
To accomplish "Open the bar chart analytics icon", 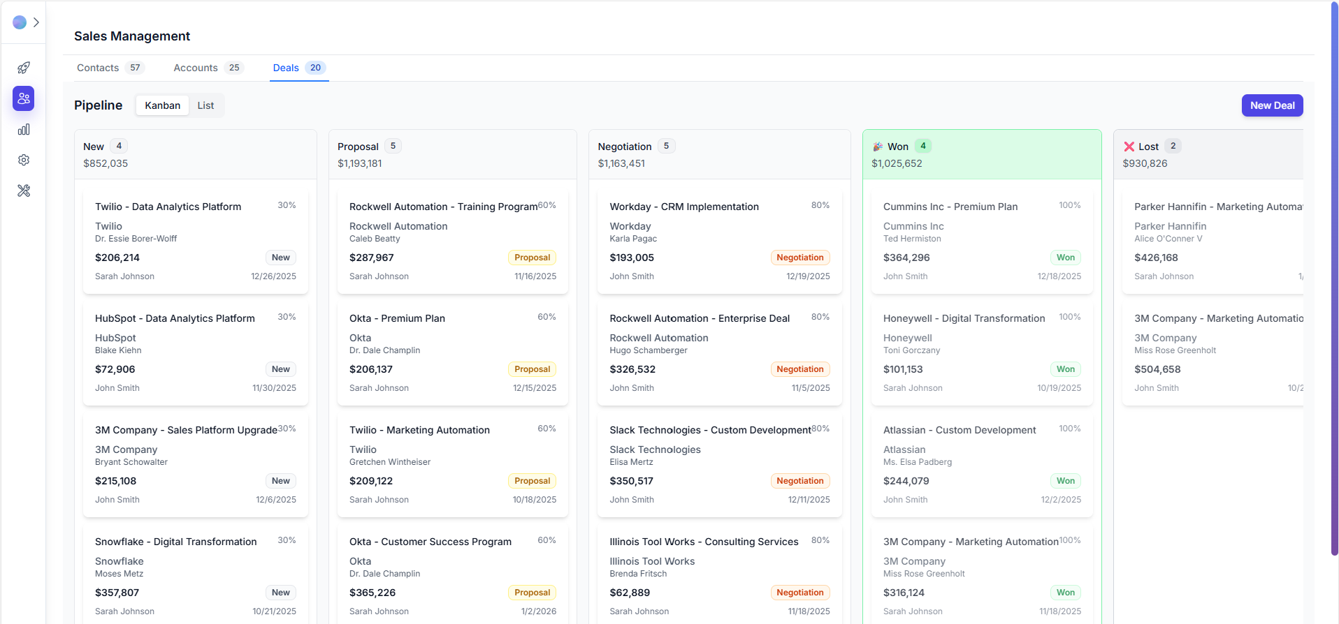I will (24, 129).
